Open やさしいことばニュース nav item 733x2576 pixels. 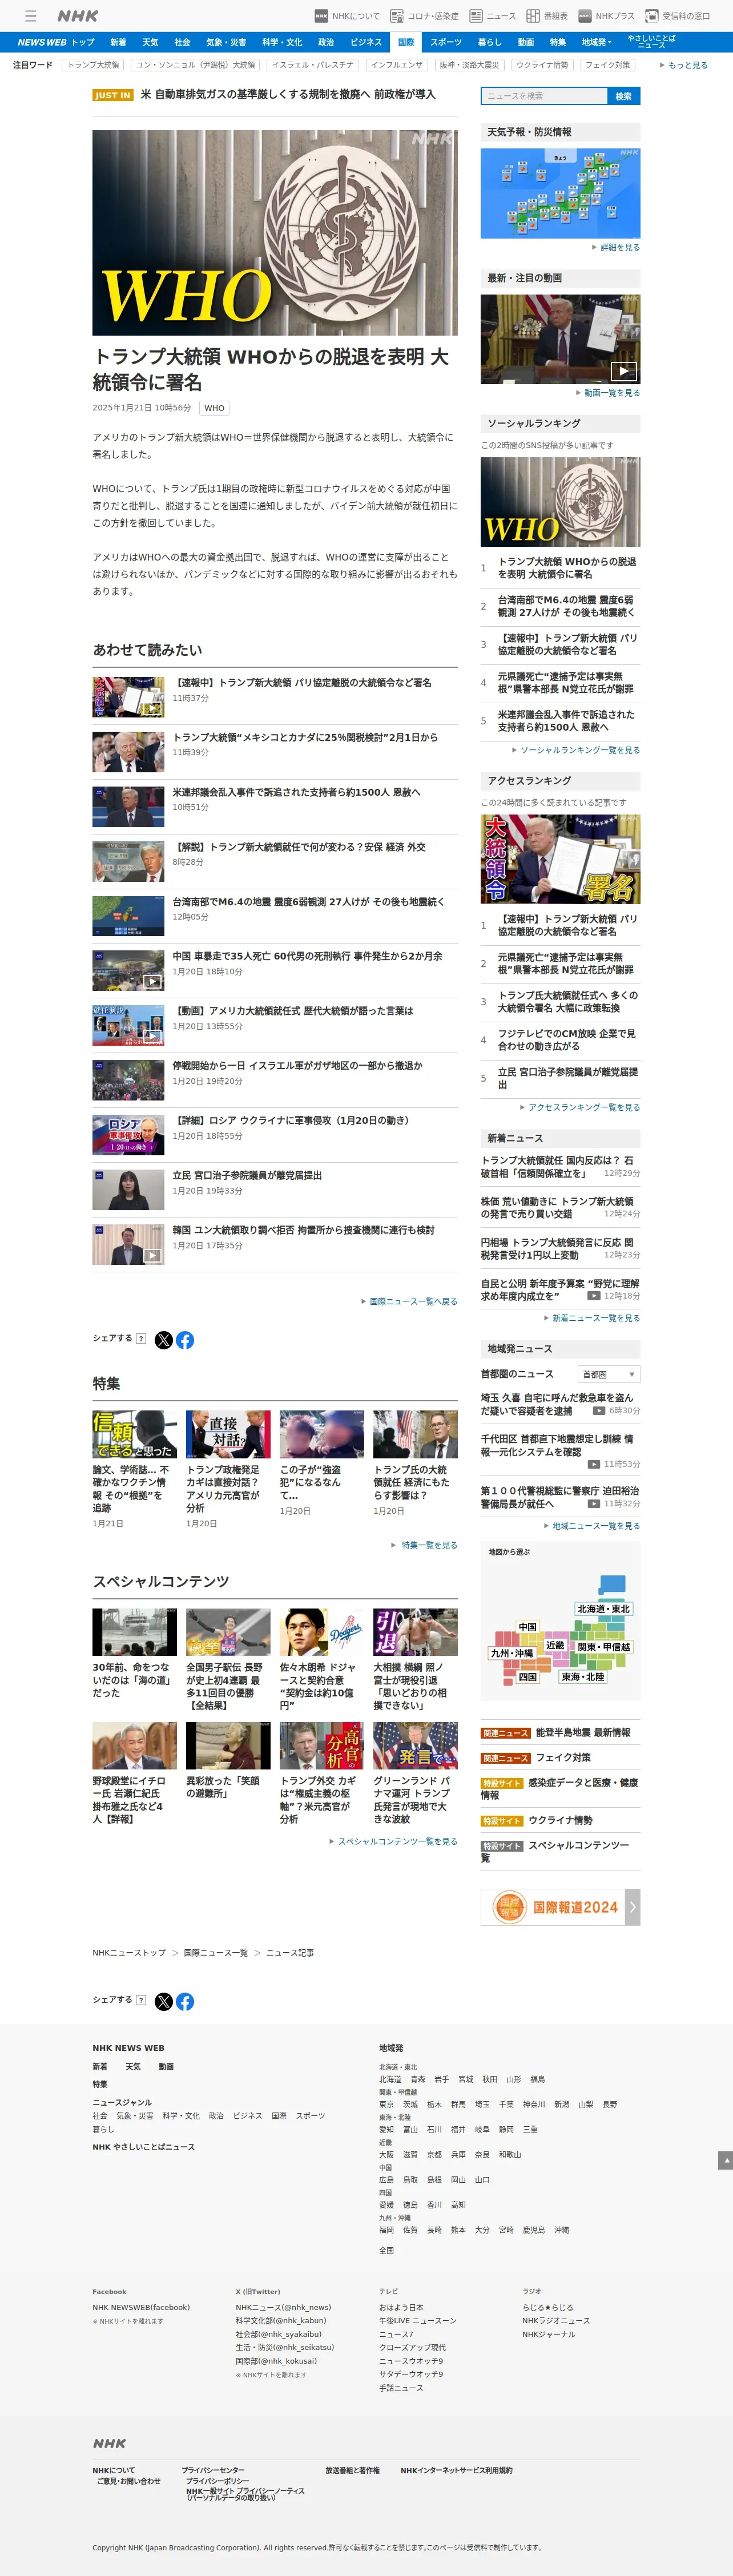tap(651, 42)
